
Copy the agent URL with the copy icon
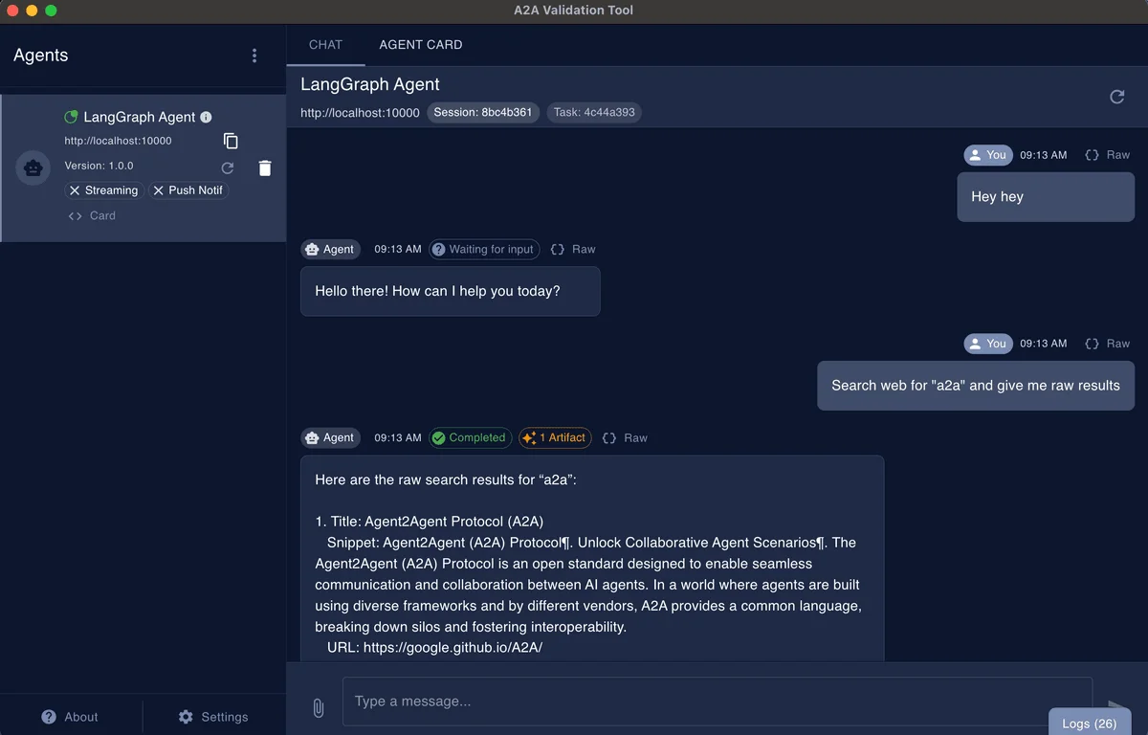(x=231, y=140)
